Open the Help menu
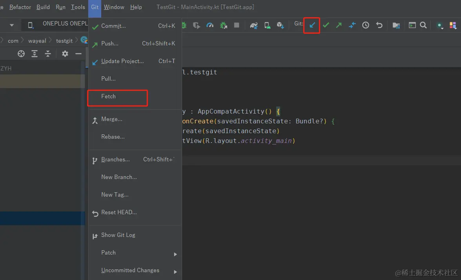This screenshot has height=280, width=461. tap(136, 7)
